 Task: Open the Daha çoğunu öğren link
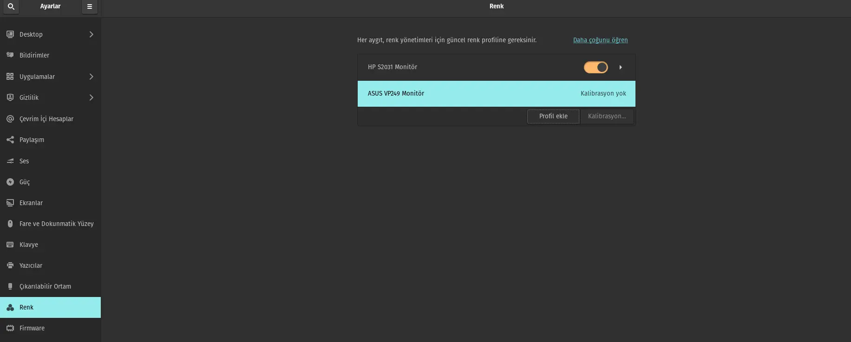[600, 40]
